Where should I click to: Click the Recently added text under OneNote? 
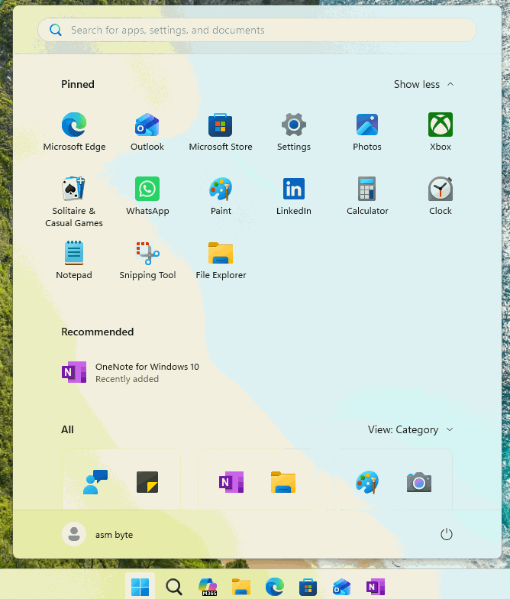tap(127, 379)
